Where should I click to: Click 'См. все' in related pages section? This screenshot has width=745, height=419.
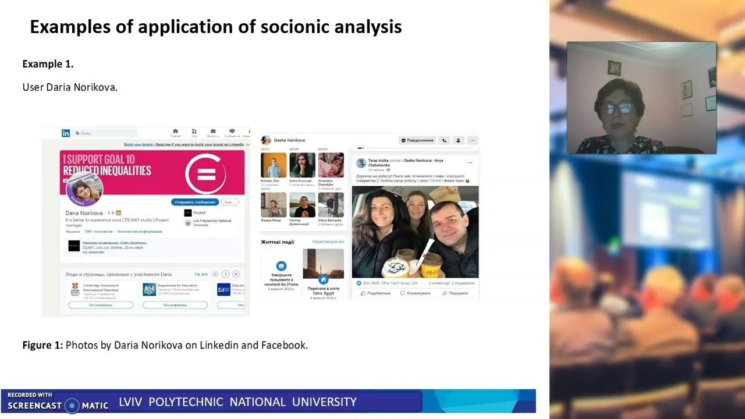[x=201, y=274]
